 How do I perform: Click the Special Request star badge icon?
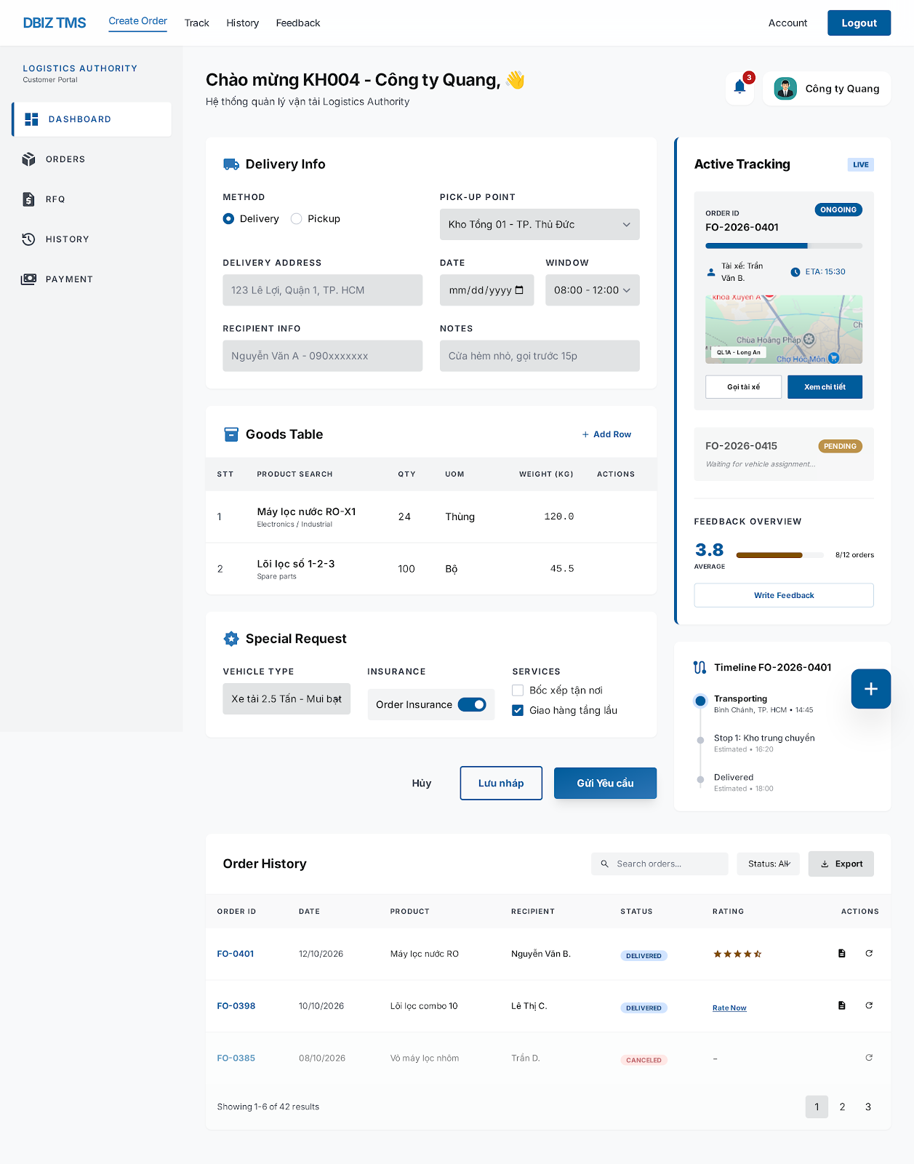(231, 639)
